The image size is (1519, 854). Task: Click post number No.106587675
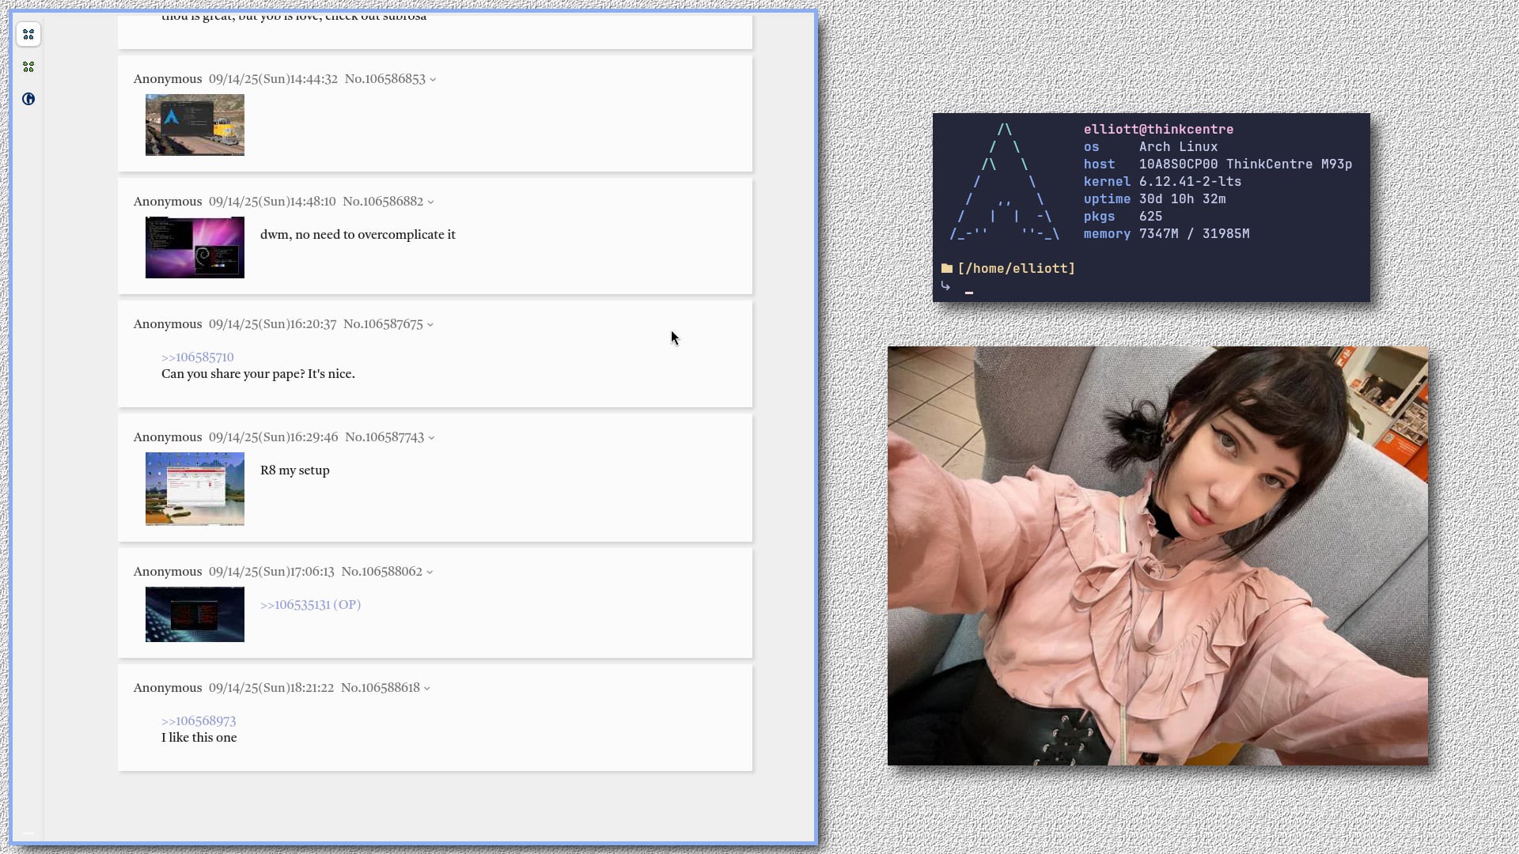tap(383, 324)
